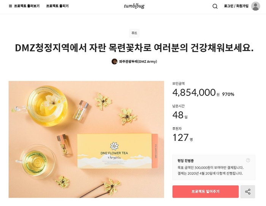Click the funding status help question icon
This screenshot has width=266, height=206.
click(248, 160)
